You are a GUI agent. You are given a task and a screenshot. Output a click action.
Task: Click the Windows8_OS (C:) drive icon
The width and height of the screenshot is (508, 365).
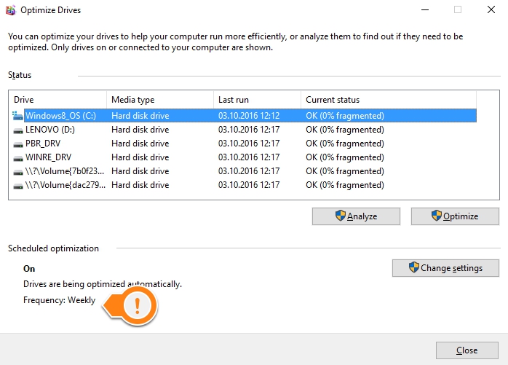click(19, 115)
